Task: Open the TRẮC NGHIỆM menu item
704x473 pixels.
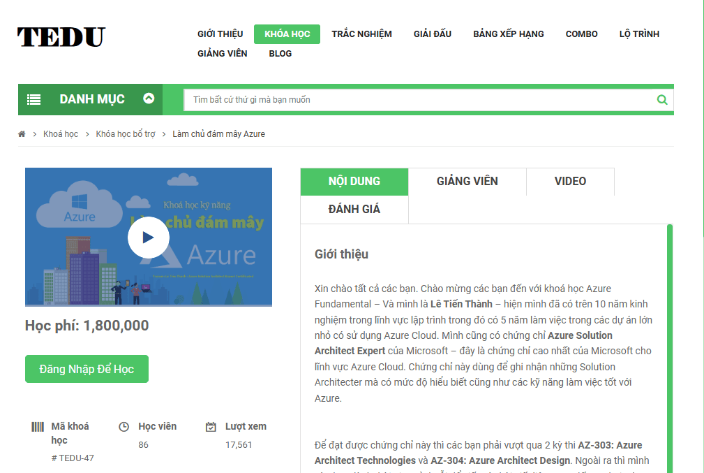Action: pos(361,34)
